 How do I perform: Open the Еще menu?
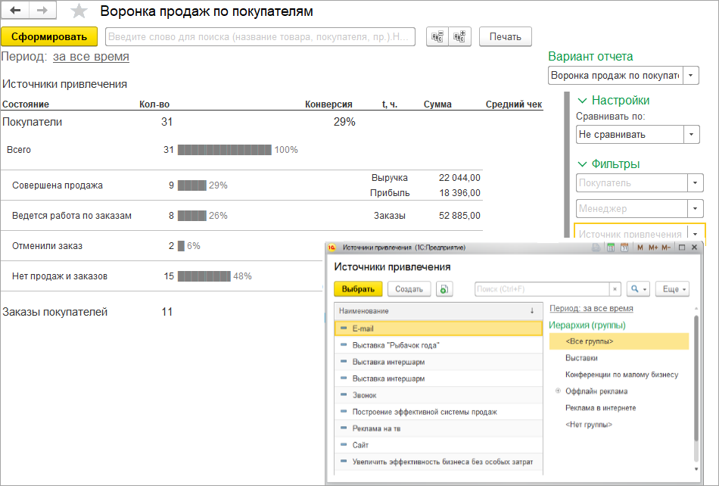tap(673, 289)
